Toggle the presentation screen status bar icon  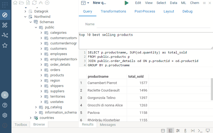pyautogui.click(x=208, y=131)
